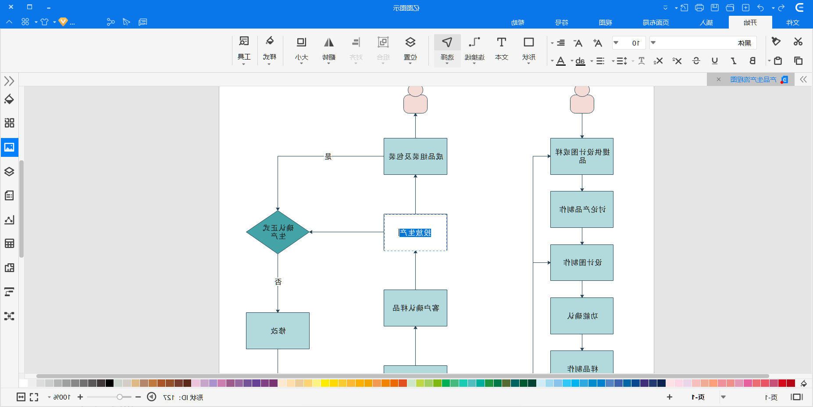Screen dimensions: 813x407
Task: Open the sidebar layers panel
Action: pos(9,171)
